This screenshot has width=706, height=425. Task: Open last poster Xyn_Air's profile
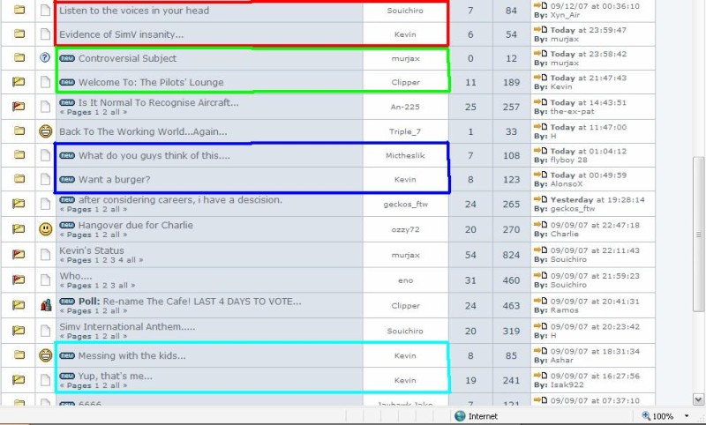[565, 15]
